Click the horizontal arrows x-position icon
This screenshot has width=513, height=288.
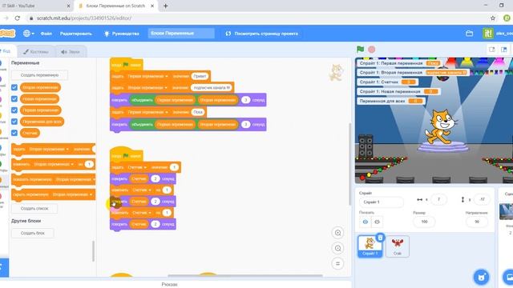(419, 199)
